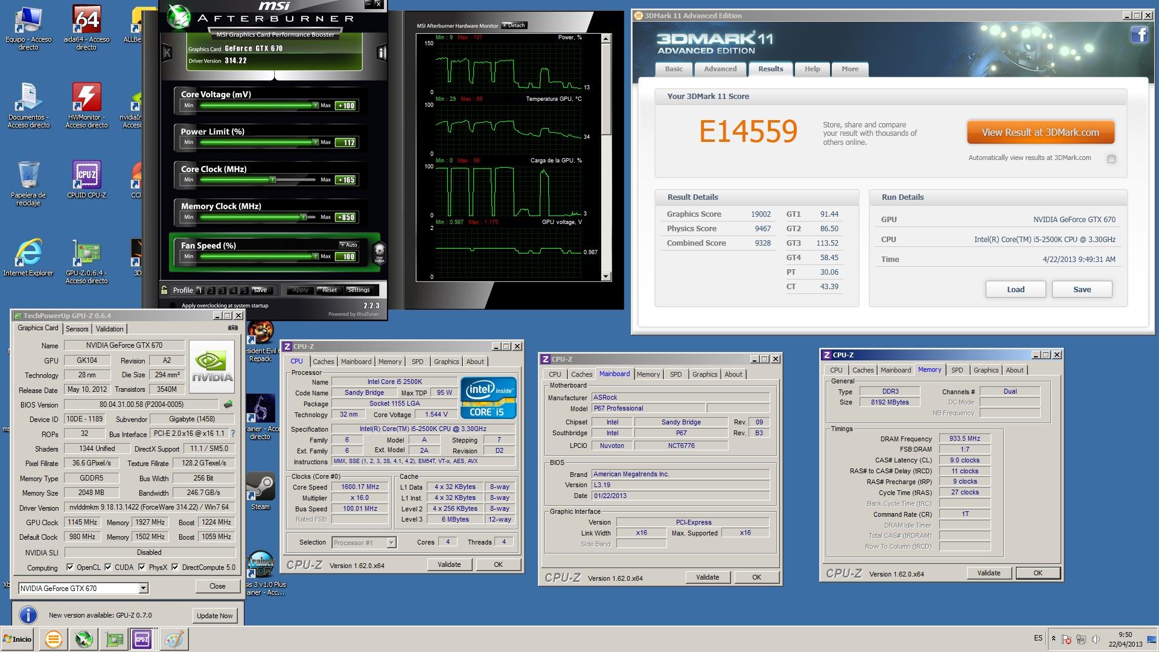Click the hardware monitor Detach button
The image size is (1159, 652).
(514, 25)
